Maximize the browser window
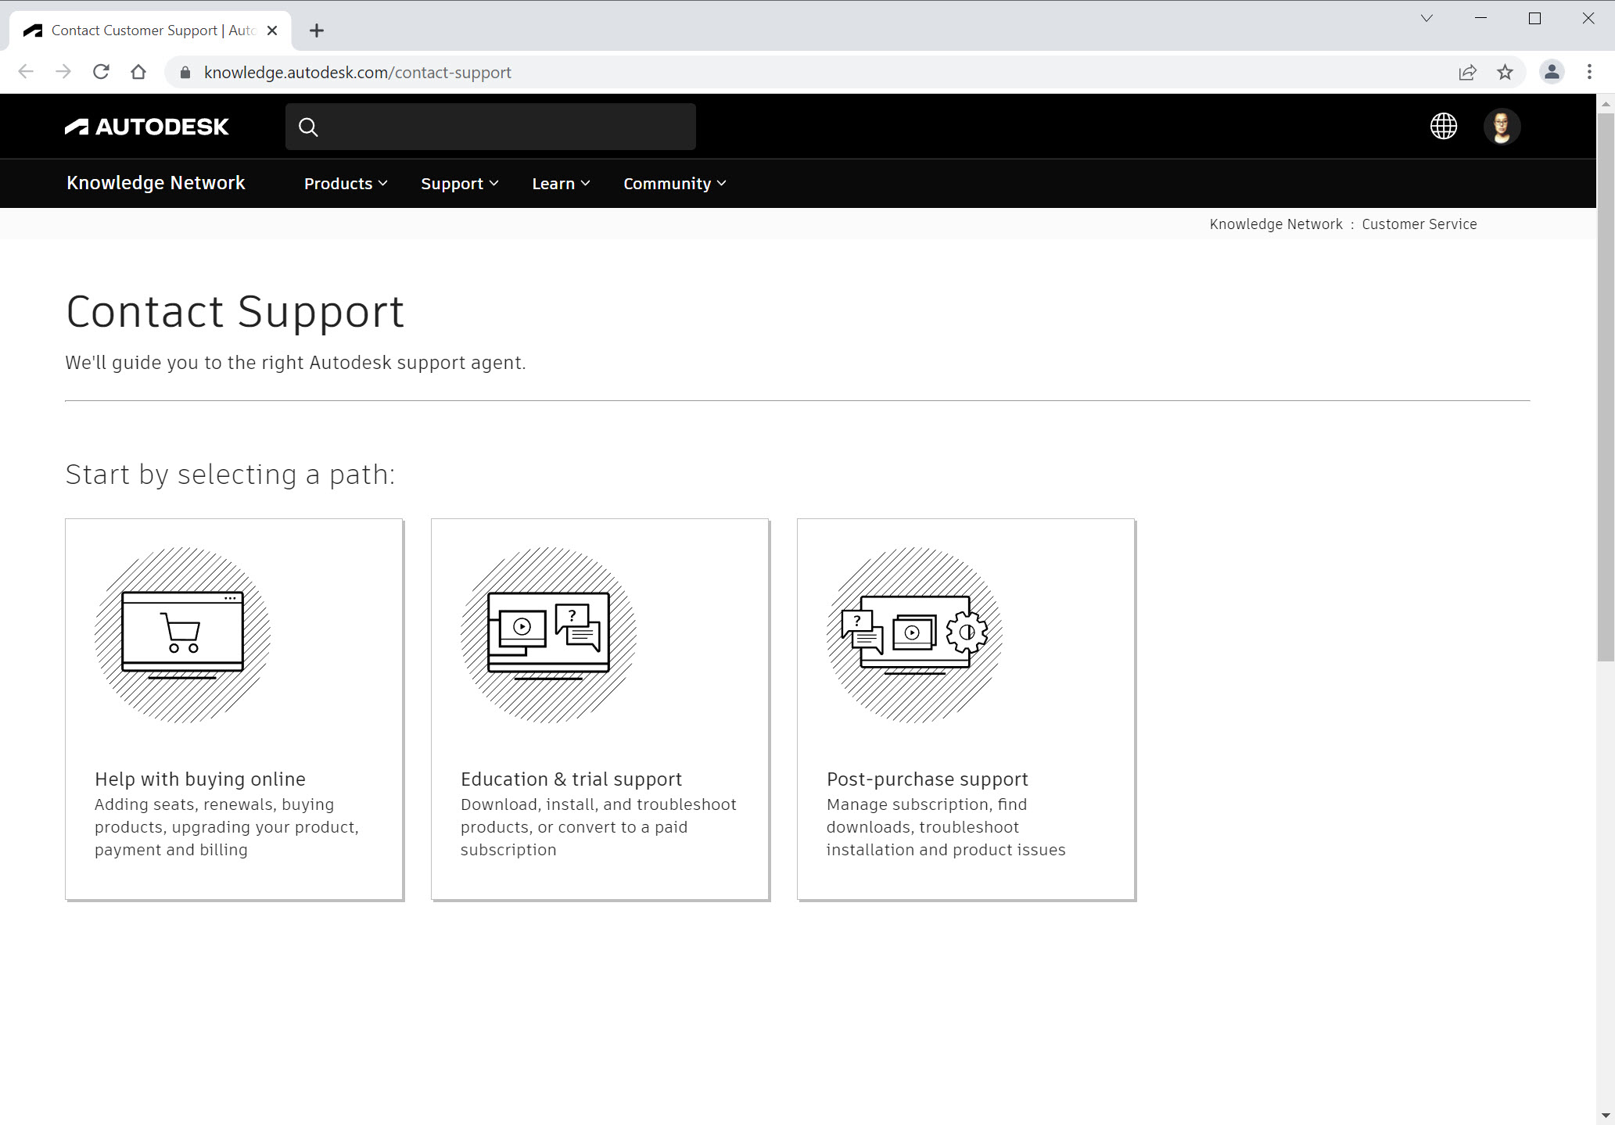 pyautogui.click(x=1534, y=18)
